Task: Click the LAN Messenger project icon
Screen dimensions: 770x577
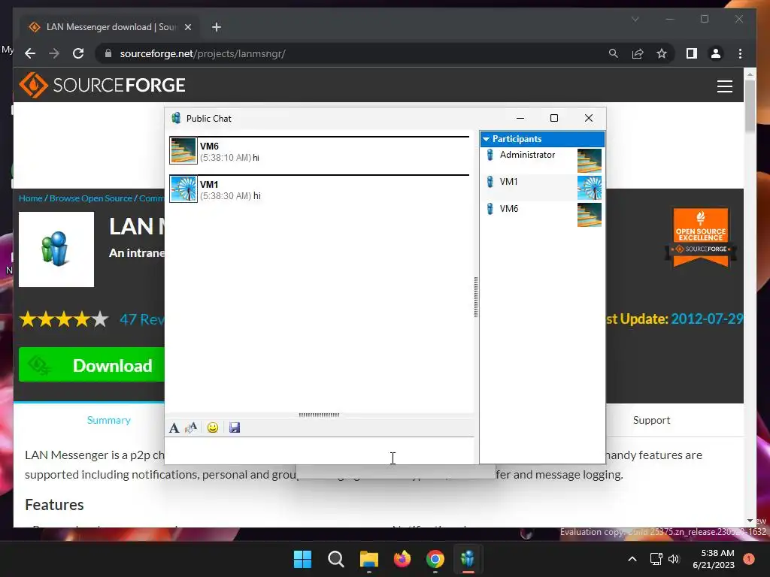Action: (x=56, y=249)
